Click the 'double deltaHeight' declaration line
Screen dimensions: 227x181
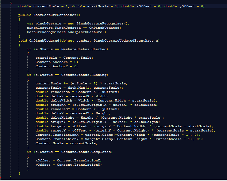[100, 118]
